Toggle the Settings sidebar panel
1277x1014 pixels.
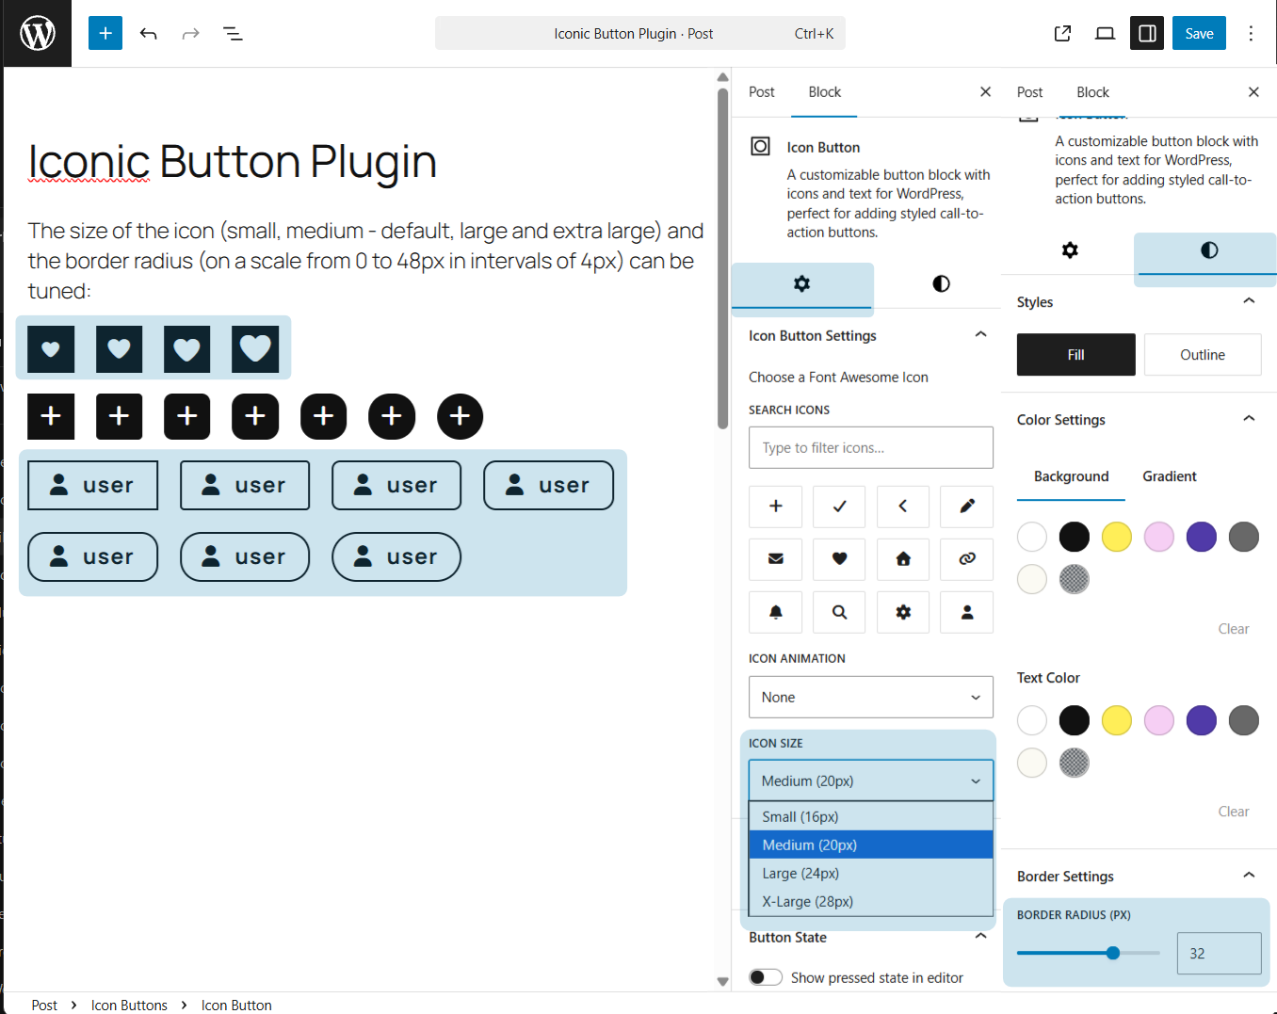[1147, 34]
